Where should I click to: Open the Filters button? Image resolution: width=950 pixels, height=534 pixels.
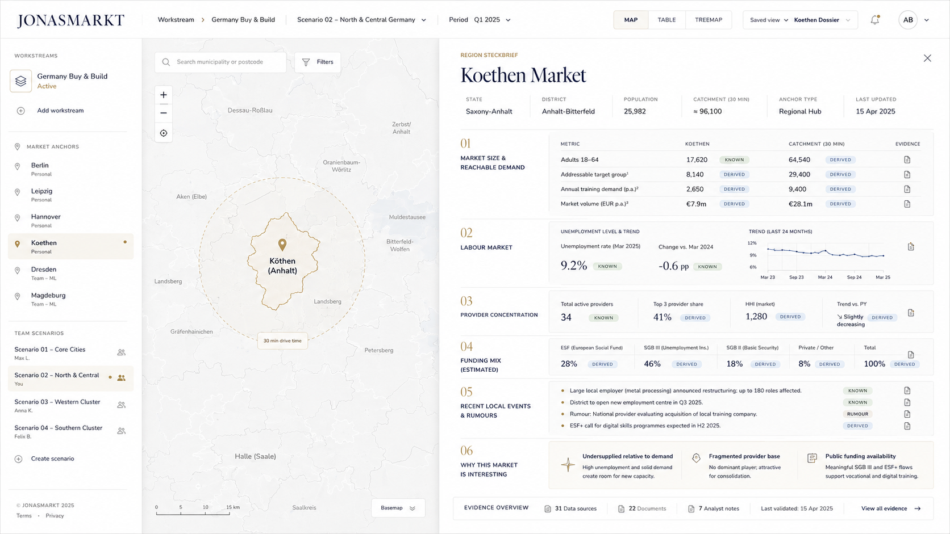click(318, 62)
